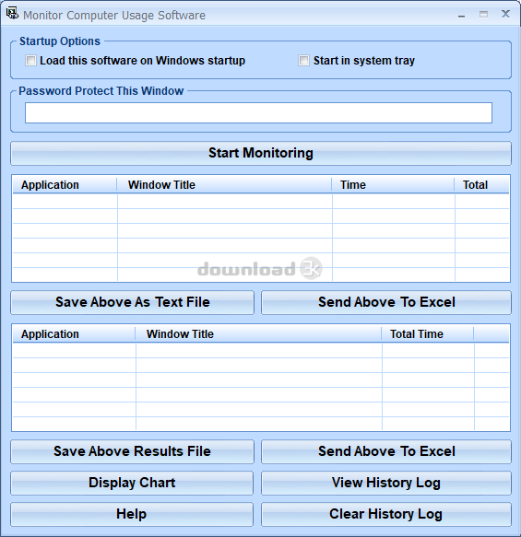
Task: Open the Display Chart view
Action: pyautogui.click(x=132, y=483)
